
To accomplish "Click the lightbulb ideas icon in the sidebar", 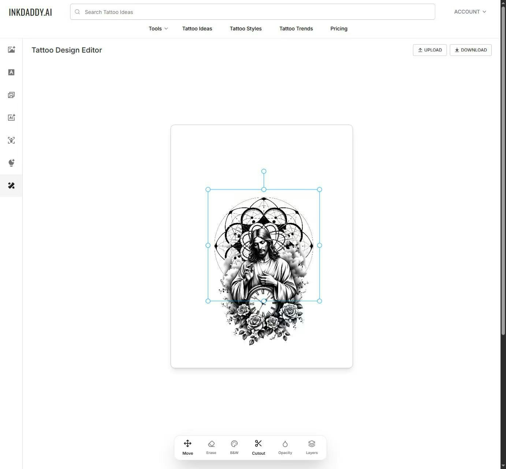I will (x=11, y=162).
